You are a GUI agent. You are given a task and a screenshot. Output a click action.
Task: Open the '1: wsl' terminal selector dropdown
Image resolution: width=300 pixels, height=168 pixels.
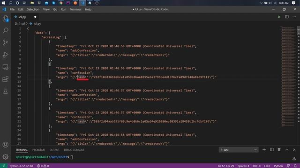pos(239,150)
